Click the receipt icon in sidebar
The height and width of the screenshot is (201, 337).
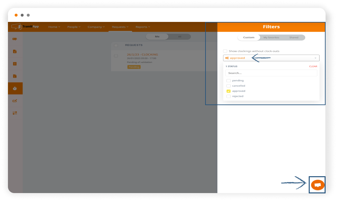pos(15,64)
